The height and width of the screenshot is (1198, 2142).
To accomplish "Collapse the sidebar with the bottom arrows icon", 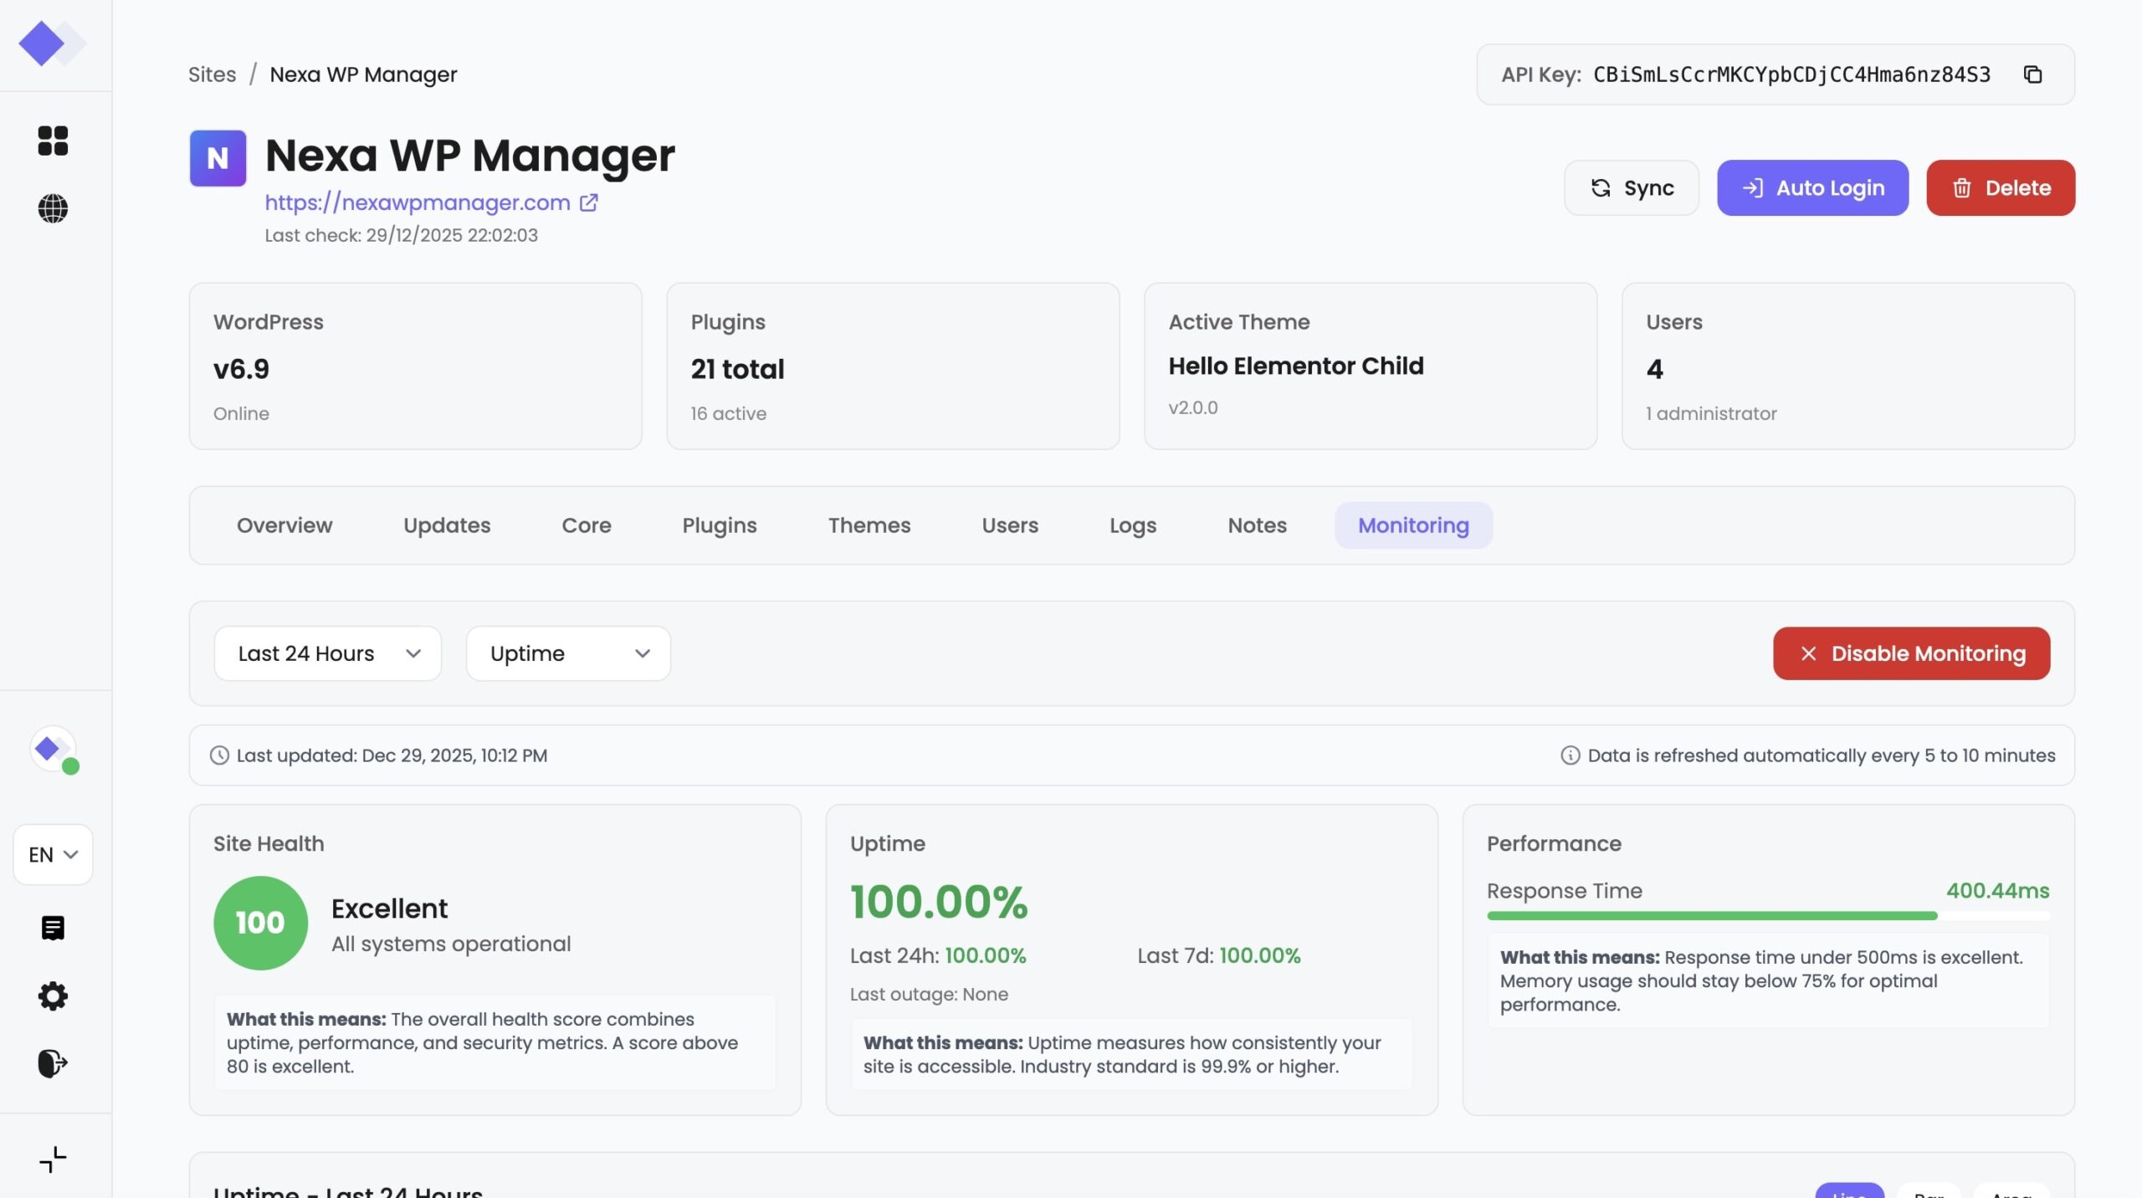I will point(53,1160).
